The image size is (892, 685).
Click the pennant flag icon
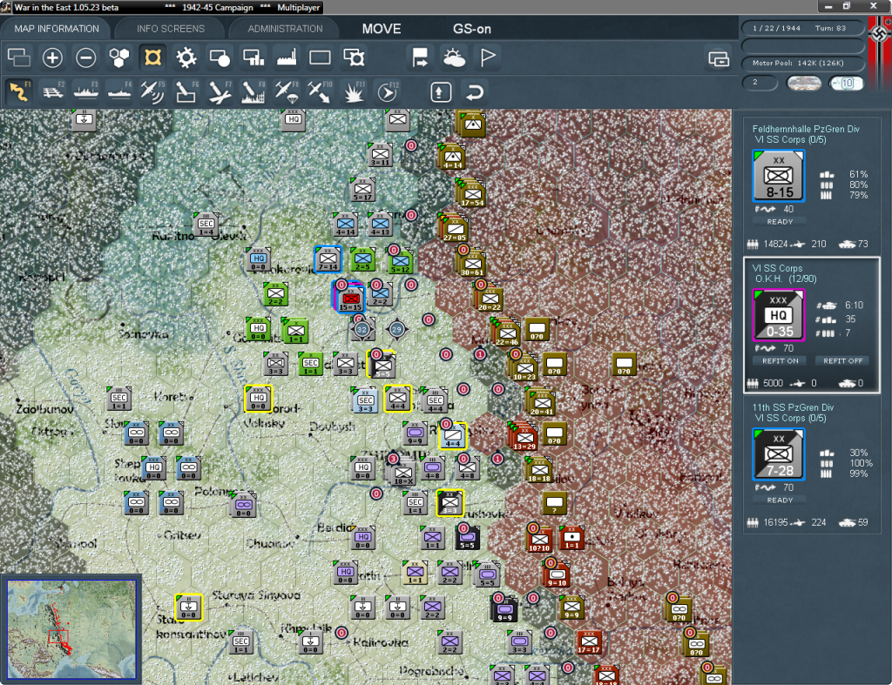tap(488, 57)
